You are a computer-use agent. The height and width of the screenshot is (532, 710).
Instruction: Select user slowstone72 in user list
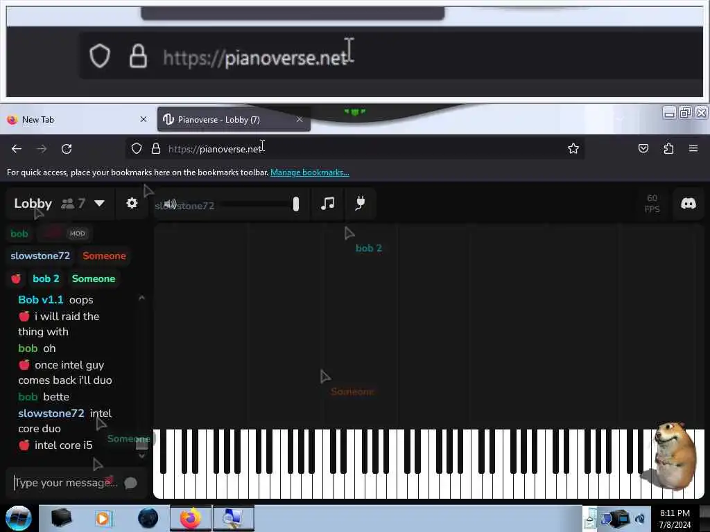[x=40, y=256]
